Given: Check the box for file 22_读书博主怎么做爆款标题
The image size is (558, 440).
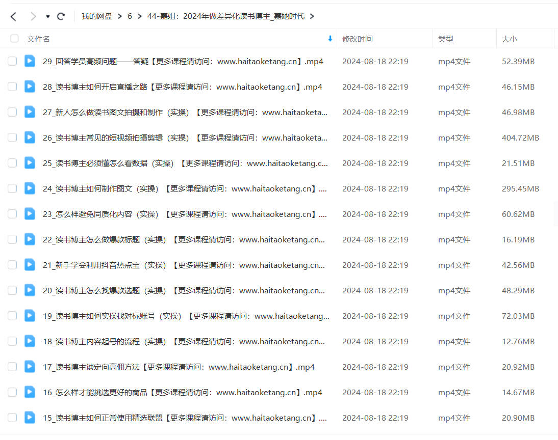Looking at the screenshot, I should pyautogui.click(x=12, y=239).
